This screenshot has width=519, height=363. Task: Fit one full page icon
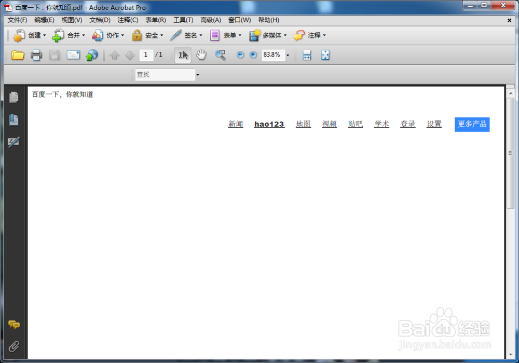(x=325, y=55)
